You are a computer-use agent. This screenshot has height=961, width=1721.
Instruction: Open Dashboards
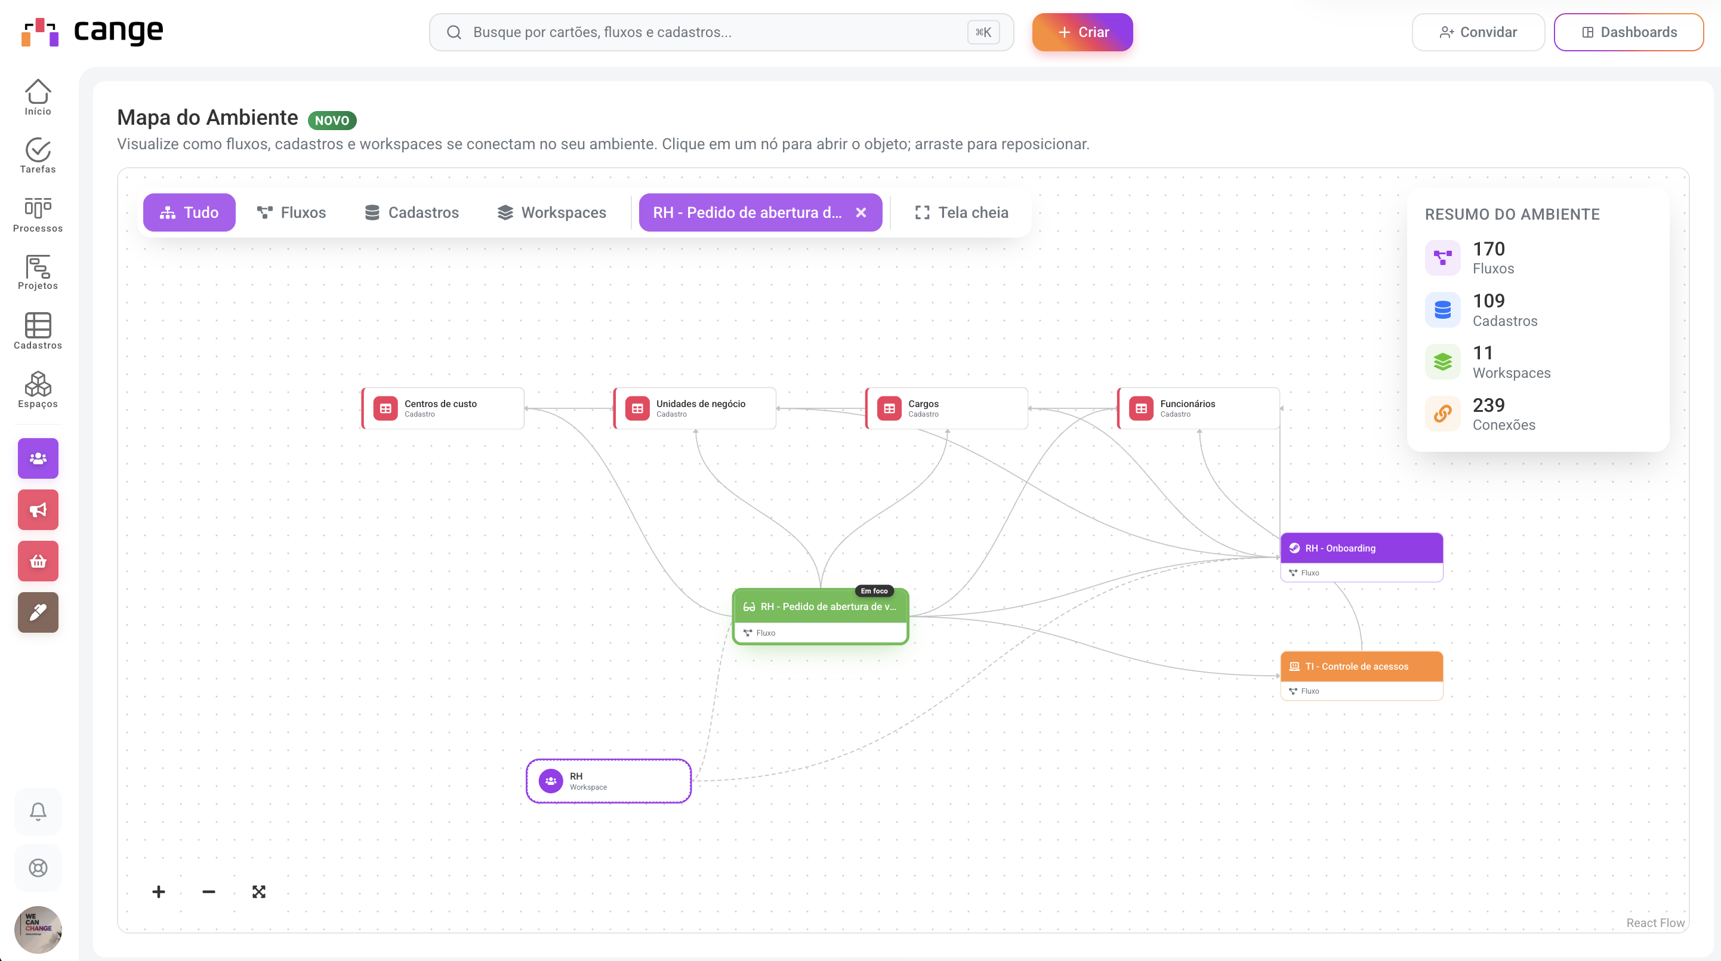[1629, 32]
